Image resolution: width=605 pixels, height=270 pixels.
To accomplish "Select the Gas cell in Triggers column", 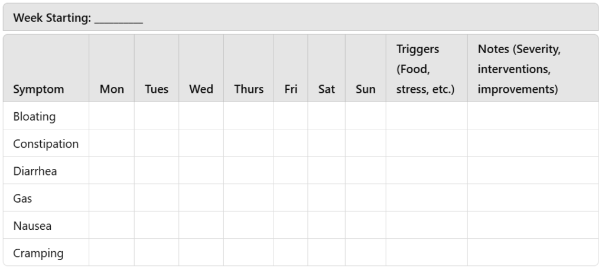I will click(x=426, y=198).
